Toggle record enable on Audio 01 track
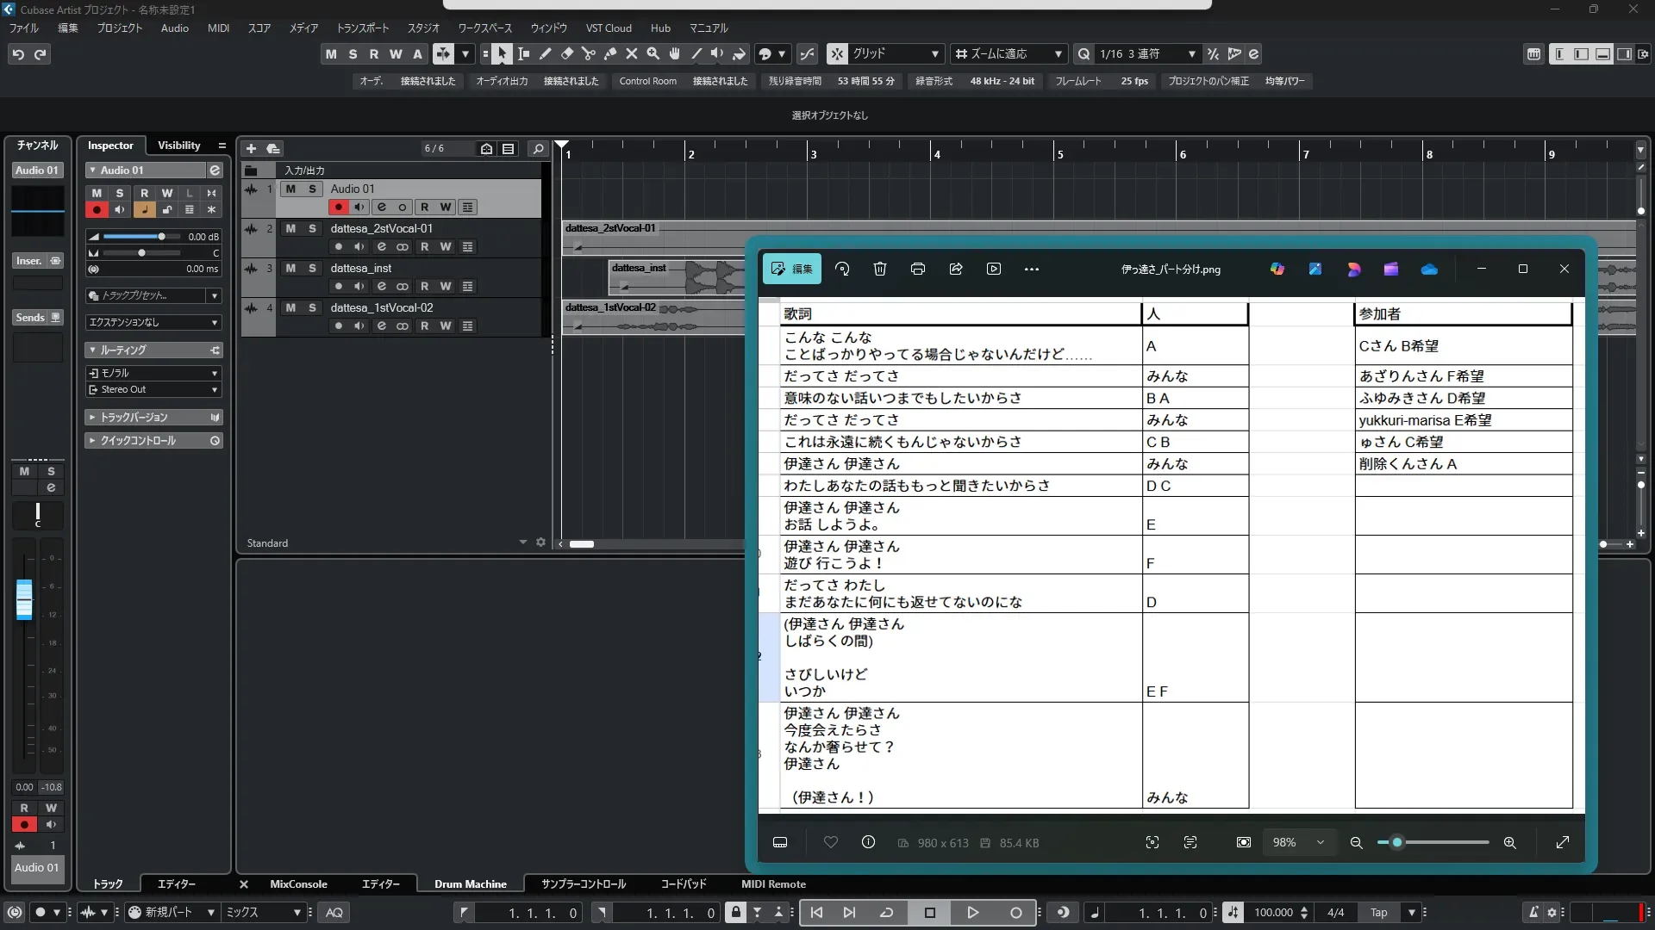This screenshot has width=1655, height=930. point(338,207)
